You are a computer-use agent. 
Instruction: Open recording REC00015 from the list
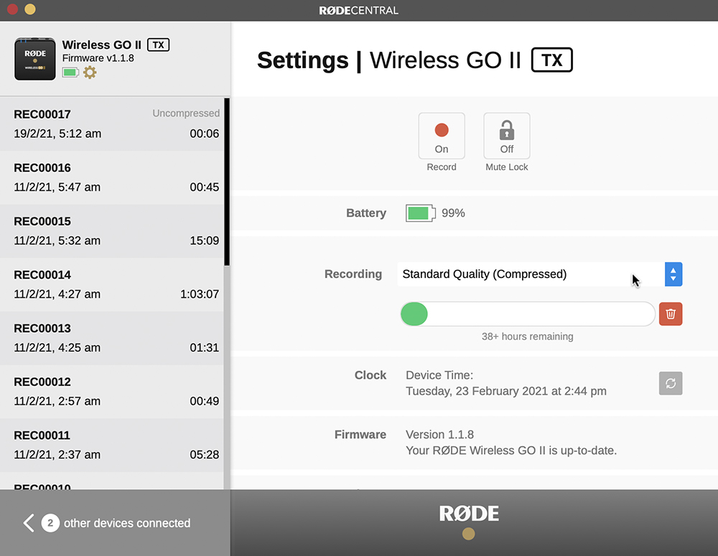coord(115,231)
